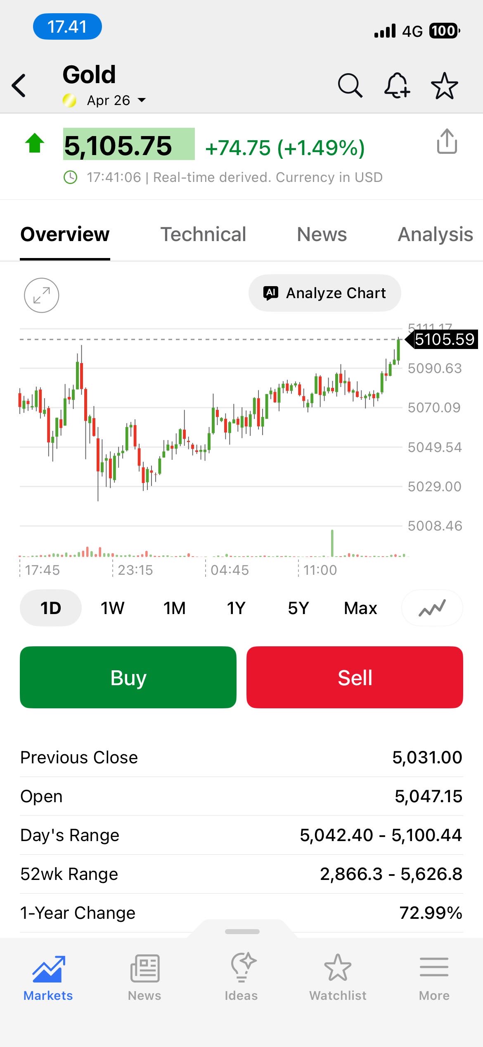Switch to the Analysis tab
This screenshot has height=1047, width=483.
click(x=435, y=234)
